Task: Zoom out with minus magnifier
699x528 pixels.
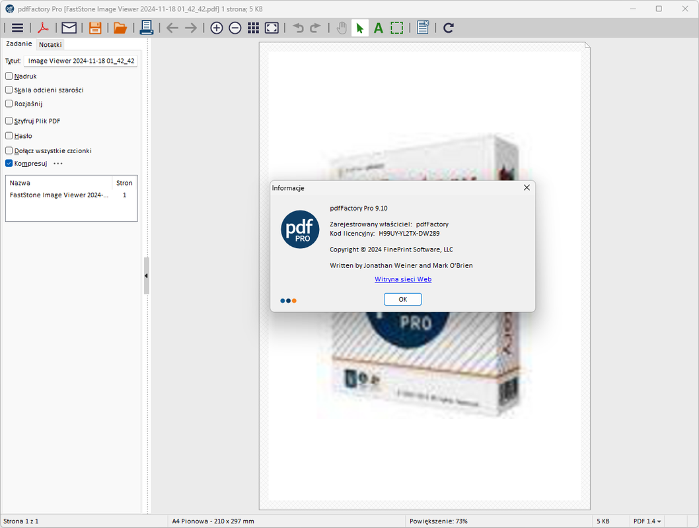Action: (x=235, y=28)
